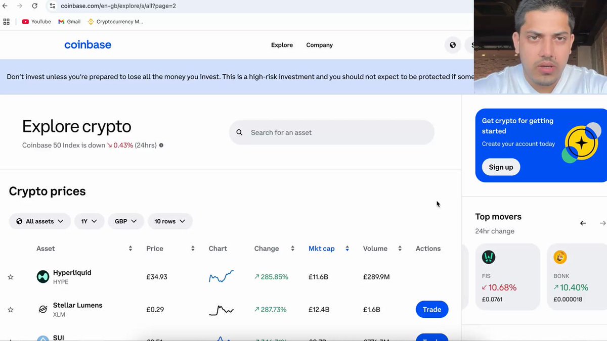Open the apps grid in bookmarks bar
607x341 pixels.
pyautogui.click(x=7, y=22)
